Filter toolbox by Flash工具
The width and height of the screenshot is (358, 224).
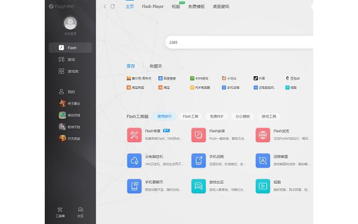(x=190, y=116)
